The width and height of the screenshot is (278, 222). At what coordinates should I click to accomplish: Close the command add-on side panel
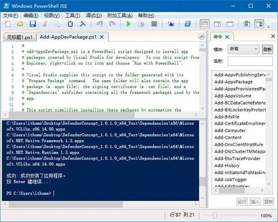pos(273,36)
